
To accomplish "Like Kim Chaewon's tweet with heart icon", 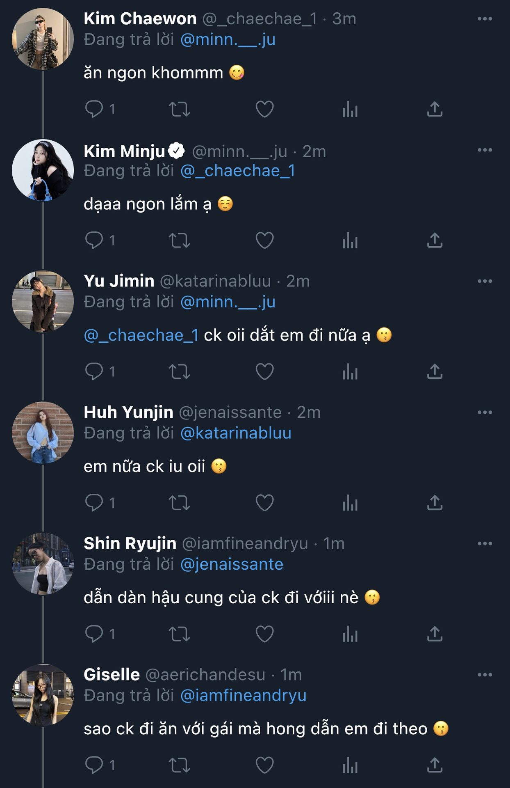I will 264,109.
